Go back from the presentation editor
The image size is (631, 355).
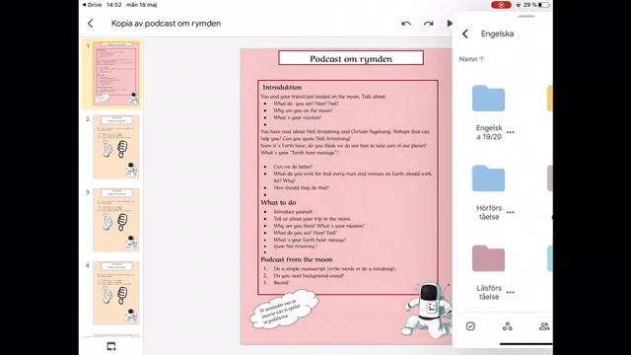[91, 24]
